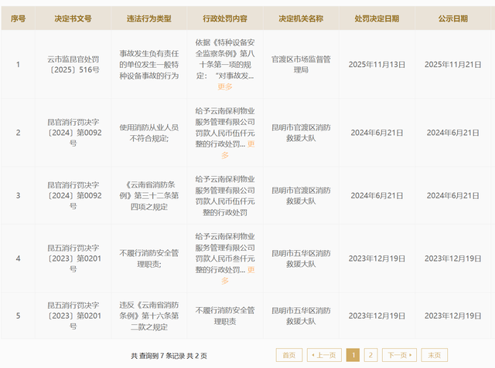Click the 行政处罚内容 column header
This screenshot has height=368, width=495.
coord(225,19)
